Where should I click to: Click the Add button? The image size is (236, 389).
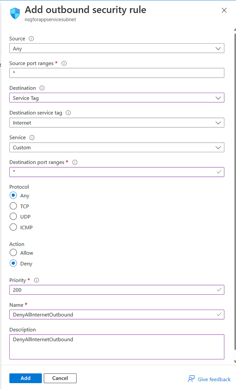click(25, 378)
